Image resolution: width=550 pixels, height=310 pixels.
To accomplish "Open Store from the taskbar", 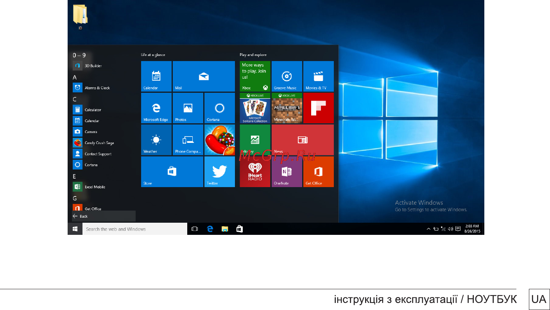I will 240,229.
